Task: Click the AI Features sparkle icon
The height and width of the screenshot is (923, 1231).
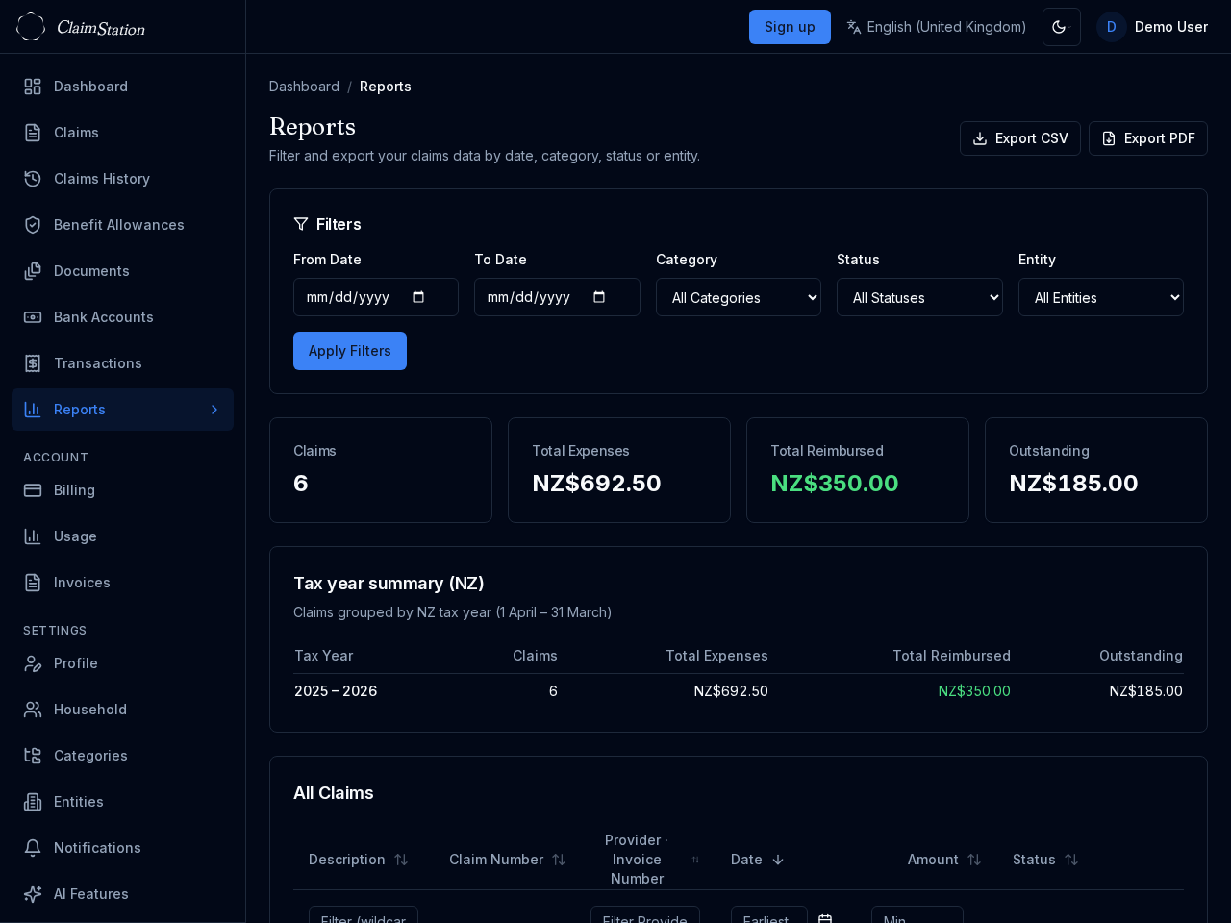Action: click(x=33, y=894)
